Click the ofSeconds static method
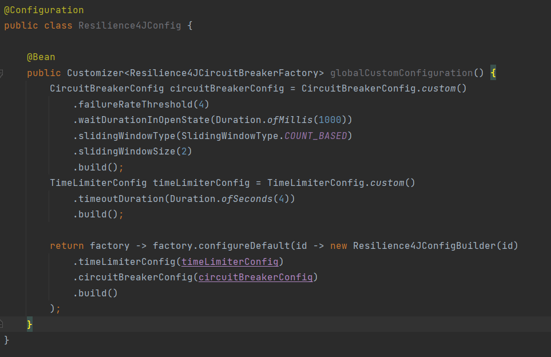 (247, 199)
